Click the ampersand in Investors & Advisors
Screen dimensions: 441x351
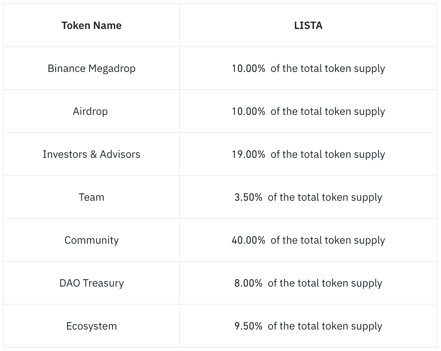(93, 154)
